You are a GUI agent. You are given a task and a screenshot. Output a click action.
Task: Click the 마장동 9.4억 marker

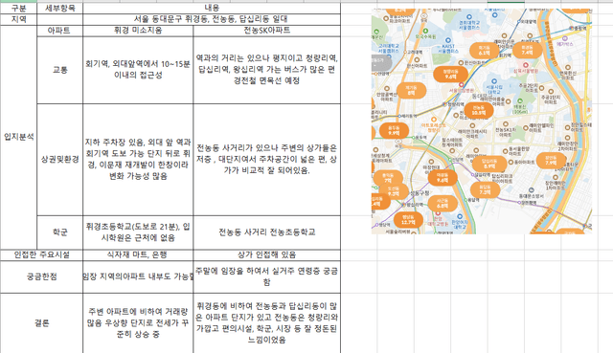(443, 178)
